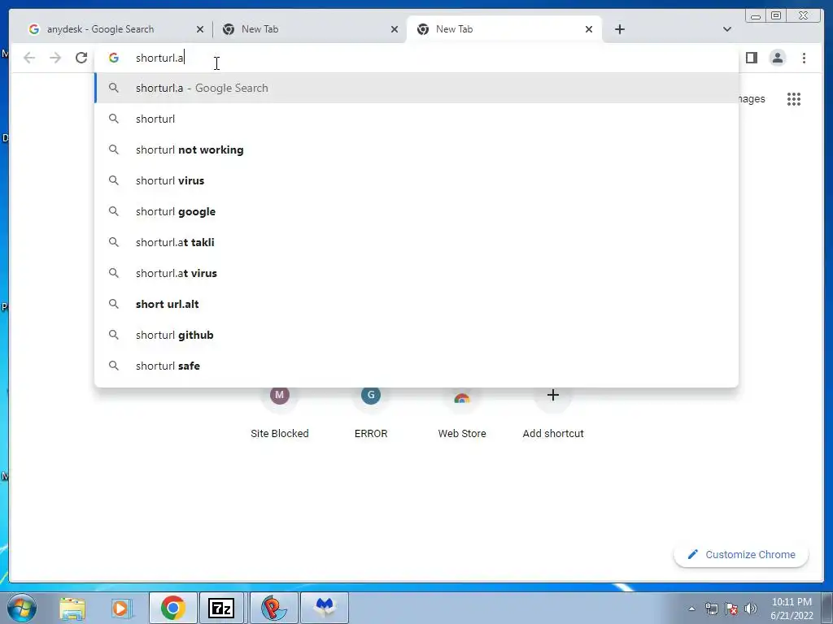833x624 pixels.
Task: Switch to anydesk - Google Search tab
Action: (x=116, y=29)
